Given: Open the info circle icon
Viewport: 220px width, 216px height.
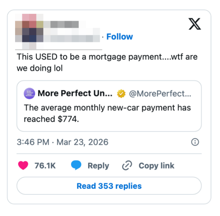Looking at the screenshot, I should [195, 142].
